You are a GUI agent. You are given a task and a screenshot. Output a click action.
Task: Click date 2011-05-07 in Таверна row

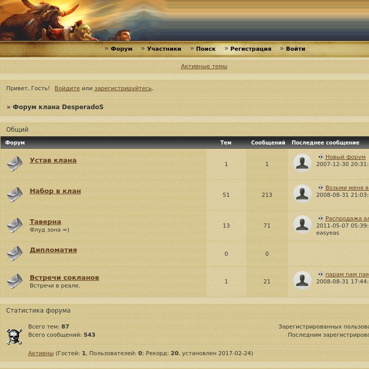click(x=333, y=225)
